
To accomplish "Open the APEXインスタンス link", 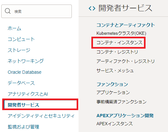I will (114, 124).
